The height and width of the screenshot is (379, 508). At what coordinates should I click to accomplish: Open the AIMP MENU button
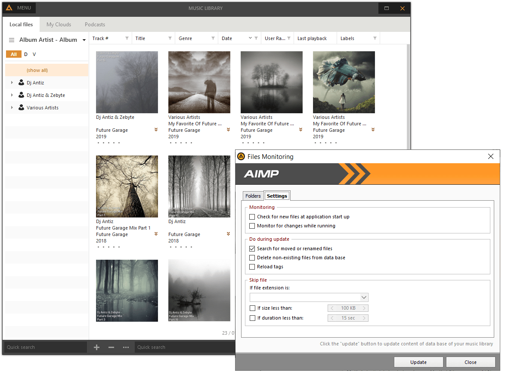(x=19, y=8)
